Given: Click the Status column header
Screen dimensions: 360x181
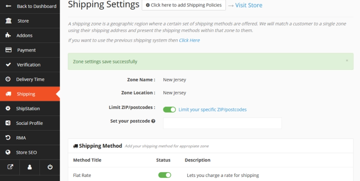Looking at the screenshot, I should [x=163, y=160].
